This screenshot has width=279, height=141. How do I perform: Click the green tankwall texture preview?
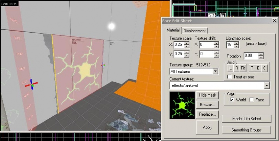(181, 104)
